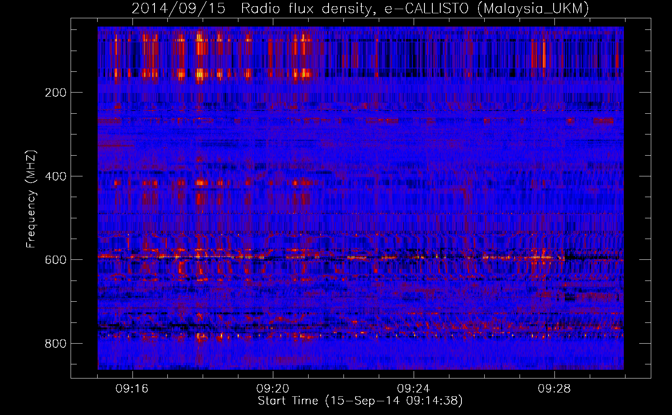
Task: Click the 'Start Time' axis label
Action: 360,401
